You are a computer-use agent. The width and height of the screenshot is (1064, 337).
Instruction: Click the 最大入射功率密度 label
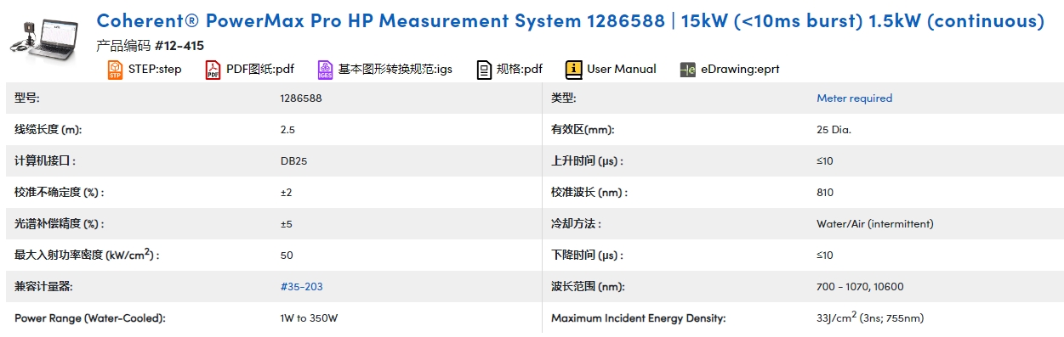(87, 255)
